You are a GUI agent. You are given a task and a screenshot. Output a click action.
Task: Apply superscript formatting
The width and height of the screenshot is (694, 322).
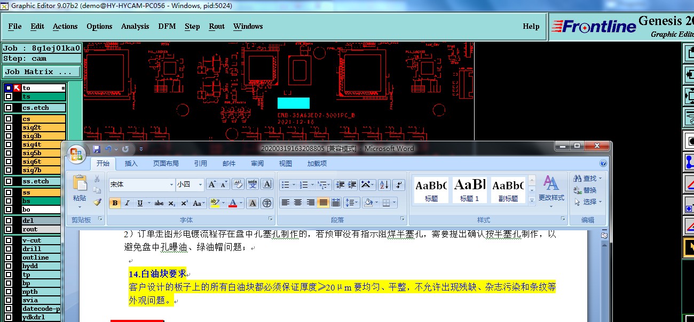(184, 203)
